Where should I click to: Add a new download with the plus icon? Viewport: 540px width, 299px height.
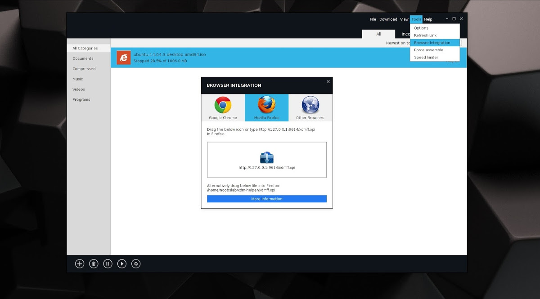click(80, 264)
